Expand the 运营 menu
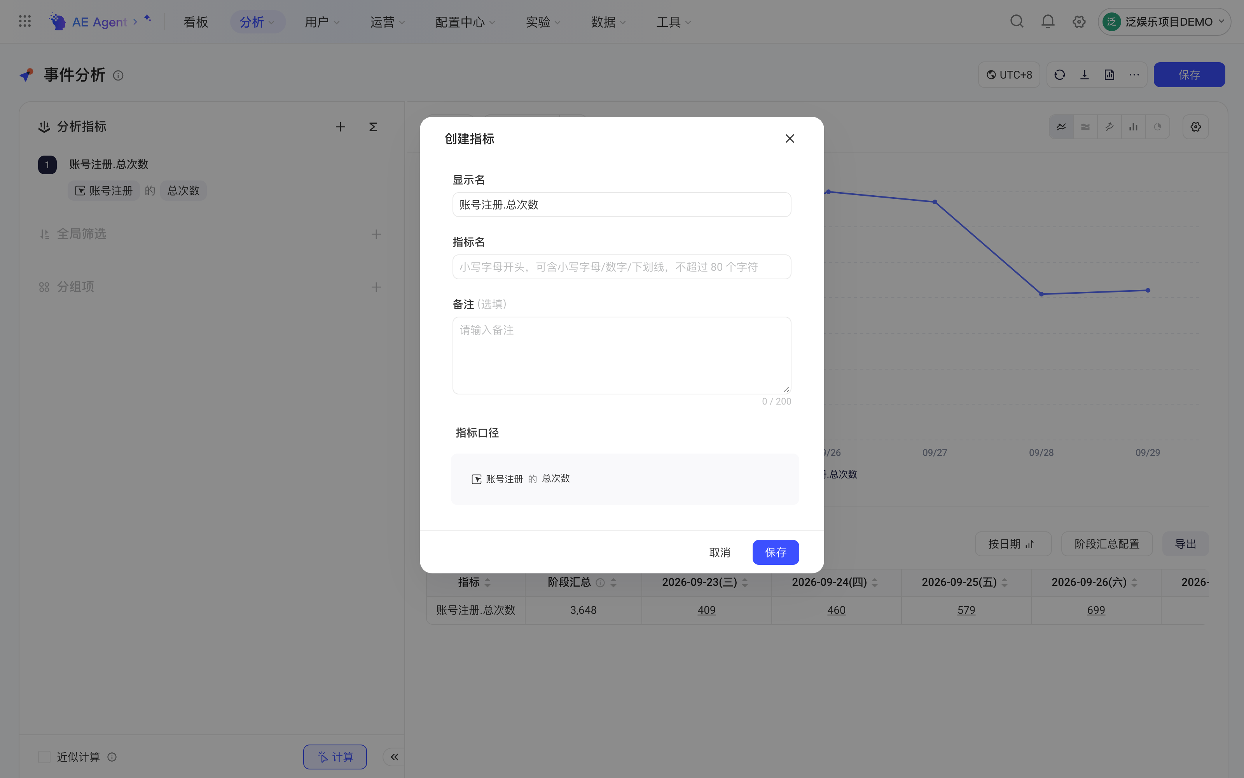Image resolution: width=1244 pixels, height=778 pixels. click(x=387, y=22)
